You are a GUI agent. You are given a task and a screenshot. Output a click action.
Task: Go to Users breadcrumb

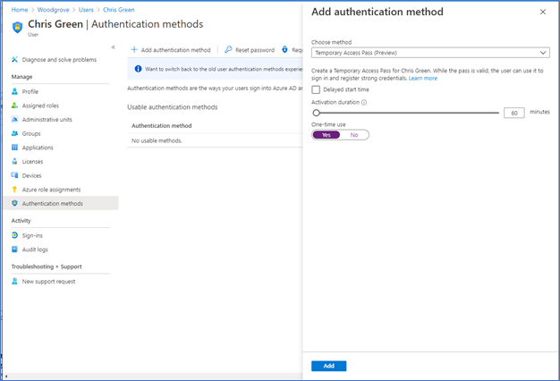click(86, 10)
